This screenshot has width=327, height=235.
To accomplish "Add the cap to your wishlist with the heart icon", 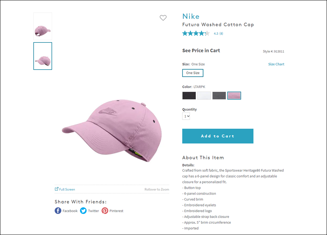I will (163, 18).
